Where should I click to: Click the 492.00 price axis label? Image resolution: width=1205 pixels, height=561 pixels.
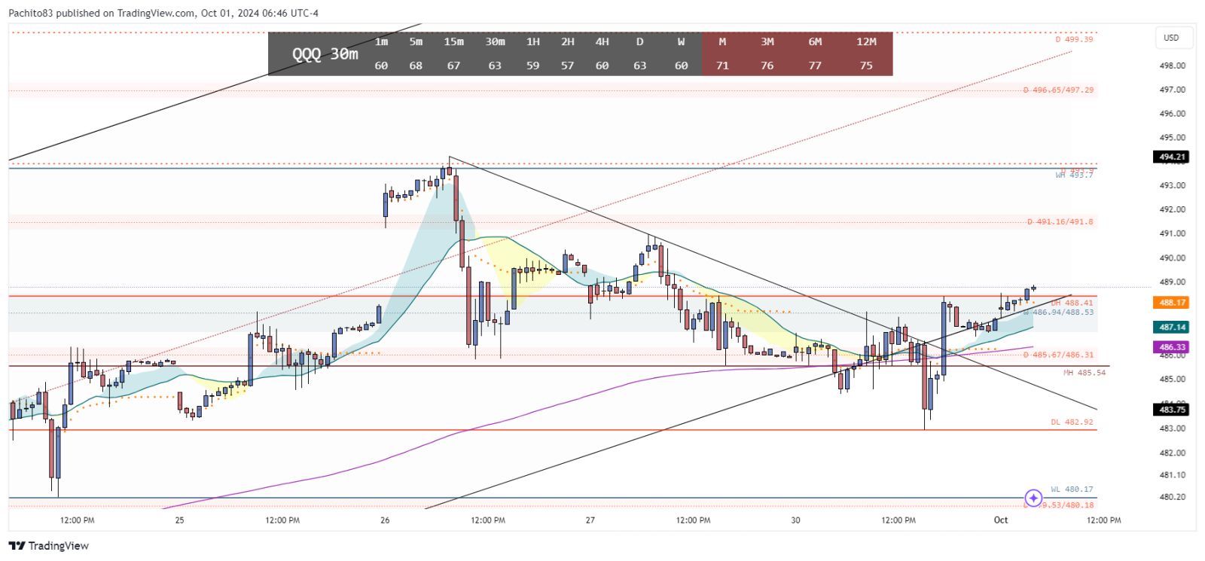[1173, 209]
